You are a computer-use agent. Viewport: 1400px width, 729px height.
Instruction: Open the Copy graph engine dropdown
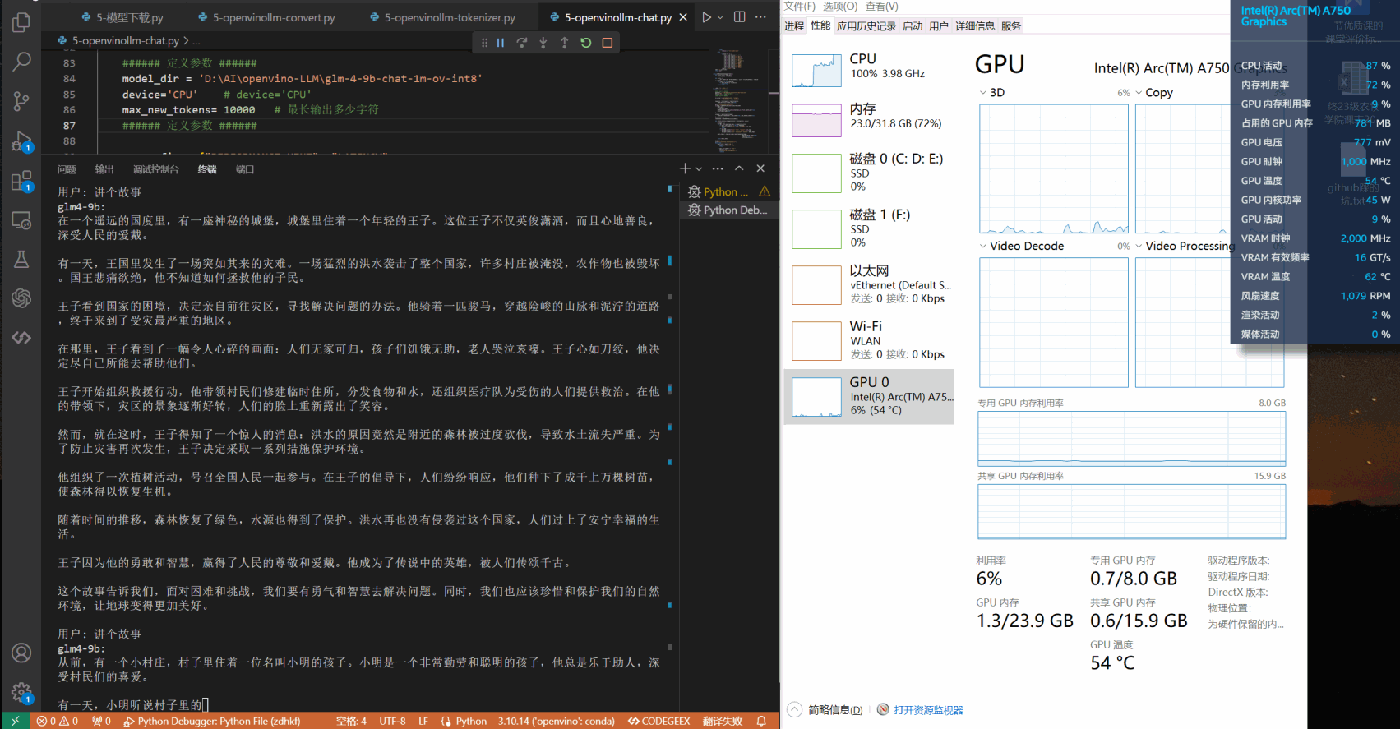tap(1139, 93)
